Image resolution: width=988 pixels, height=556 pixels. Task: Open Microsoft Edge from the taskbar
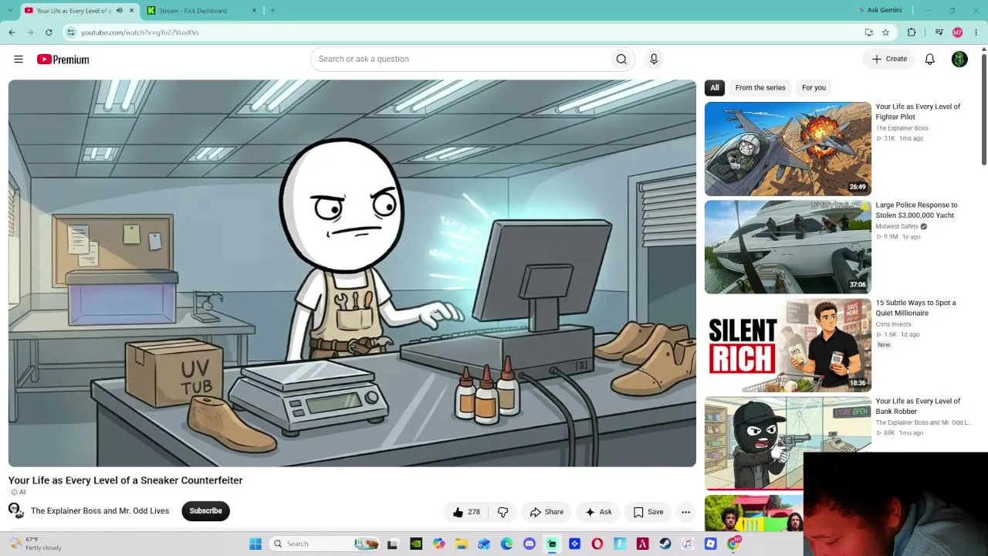click(x=506, y=544)
